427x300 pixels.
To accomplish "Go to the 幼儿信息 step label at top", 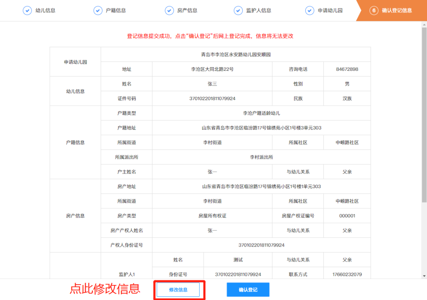I will 45,11.
